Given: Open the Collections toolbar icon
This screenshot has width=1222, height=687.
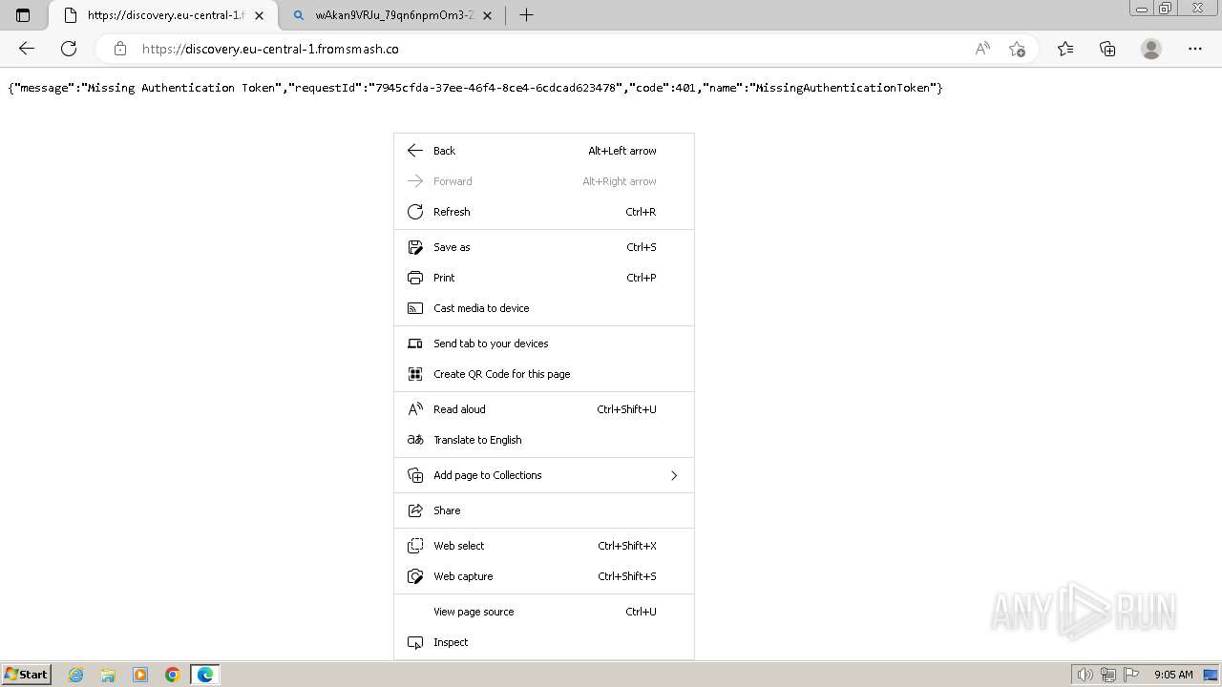Looking at the screenshot, I should (1107, 49).
